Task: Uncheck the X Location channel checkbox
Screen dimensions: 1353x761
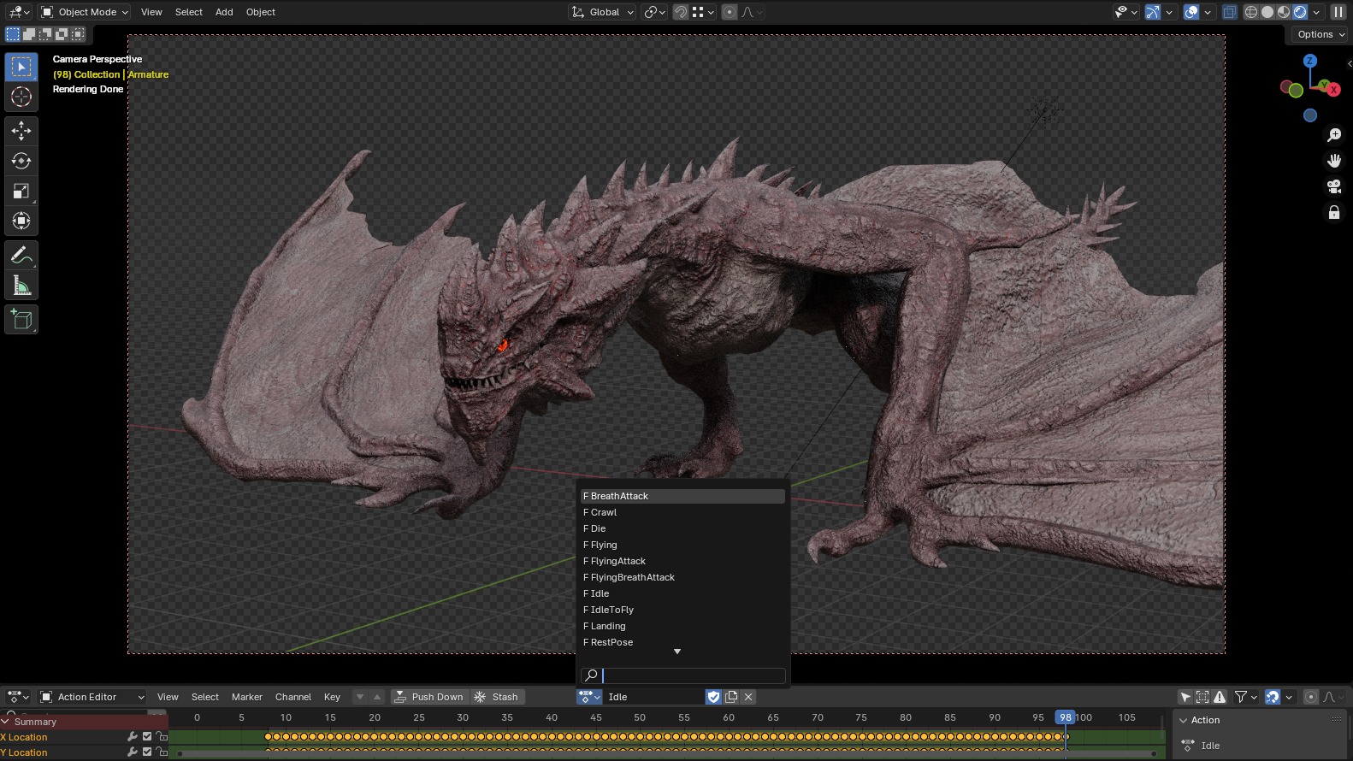Action: 147,736
